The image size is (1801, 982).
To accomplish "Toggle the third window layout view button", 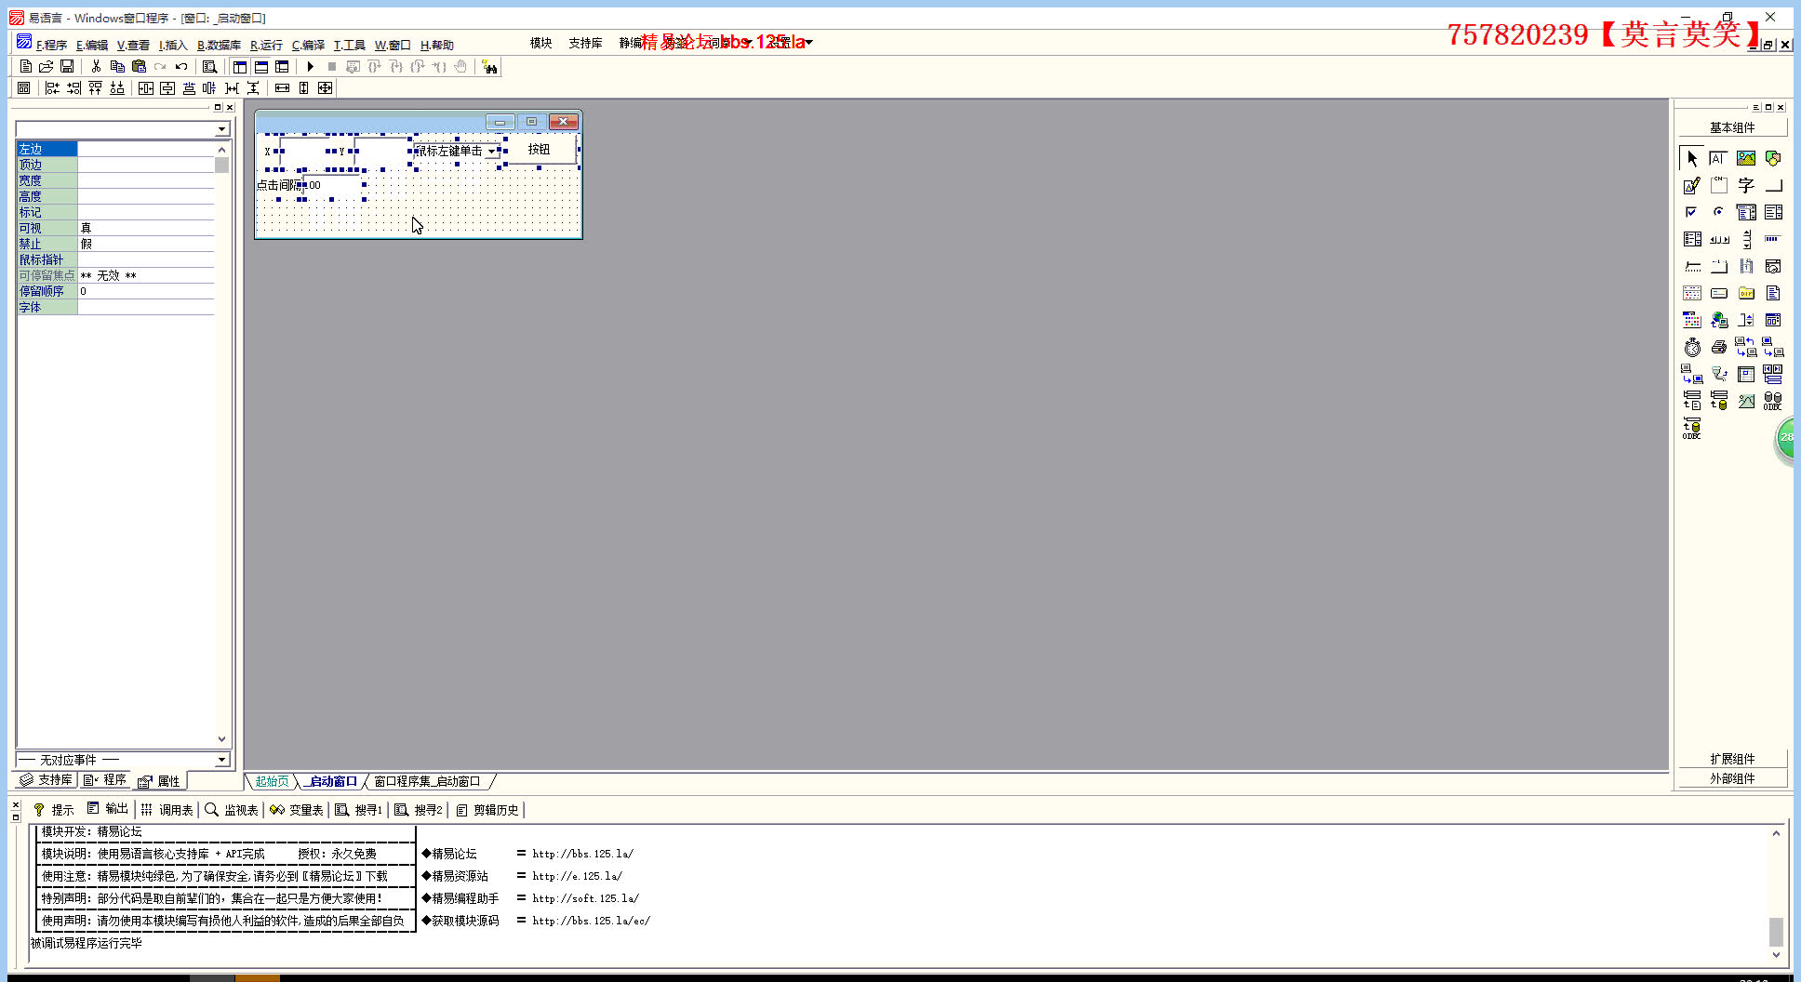I will tap(282, 66).
